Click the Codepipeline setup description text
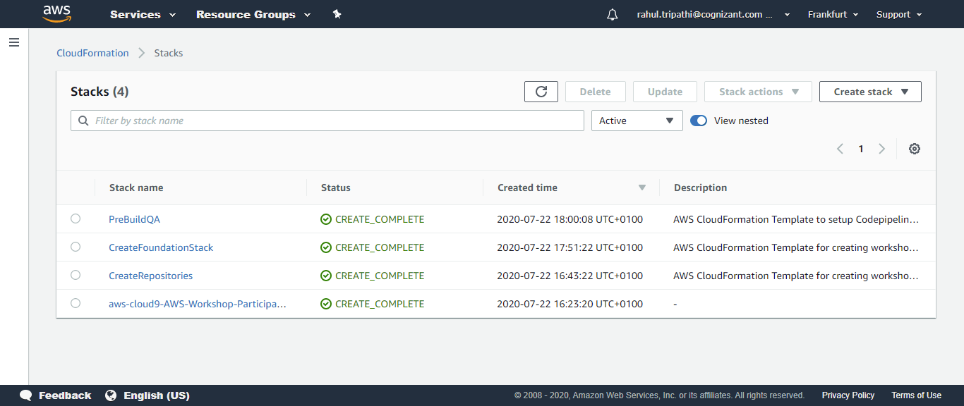This screenshot has height=406, width=964. pos(796,219)
